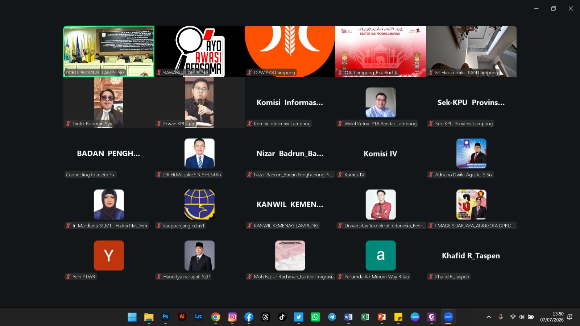The image size is (580, 326).
Task: Open Adobe Photoshop from the taskbar
Action: 165,317
